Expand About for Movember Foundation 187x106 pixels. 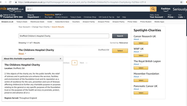[137, 77]
